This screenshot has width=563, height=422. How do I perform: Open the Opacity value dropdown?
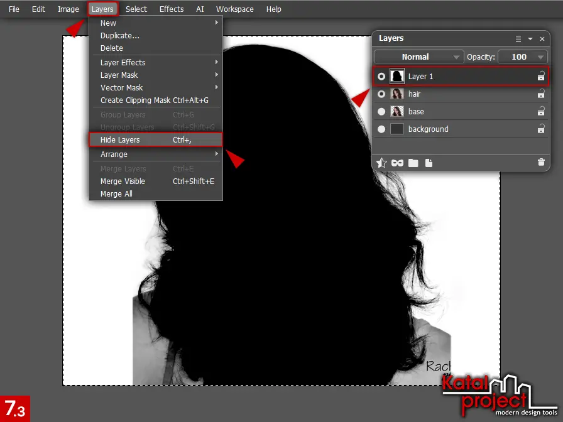pos(540,57)
